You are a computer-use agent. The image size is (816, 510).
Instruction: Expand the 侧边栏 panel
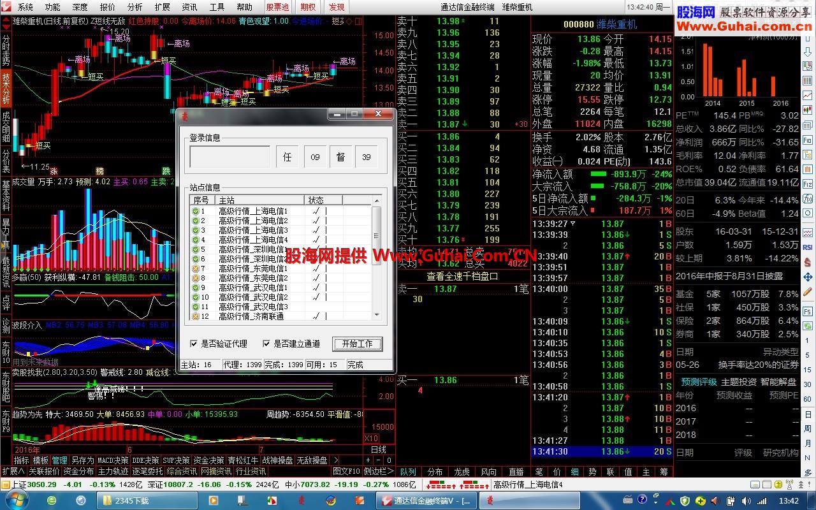tap(379, 472)
